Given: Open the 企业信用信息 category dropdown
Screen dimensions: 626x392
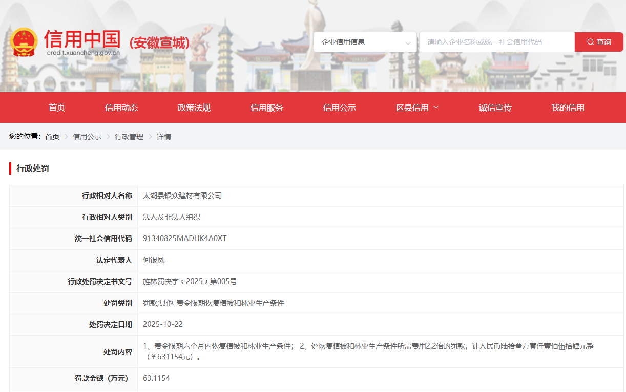Looking at the screenshot, I should (x=366, y=42).
